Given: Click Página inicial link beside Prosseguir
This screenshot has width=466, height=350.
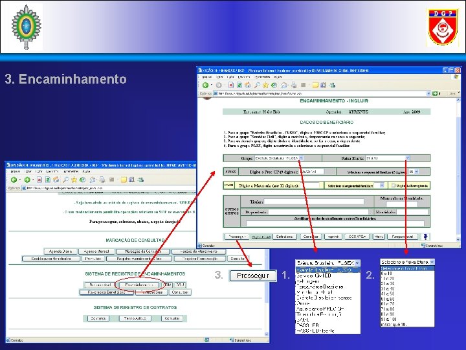Looking at the screenshot, I should pos(261,237).
